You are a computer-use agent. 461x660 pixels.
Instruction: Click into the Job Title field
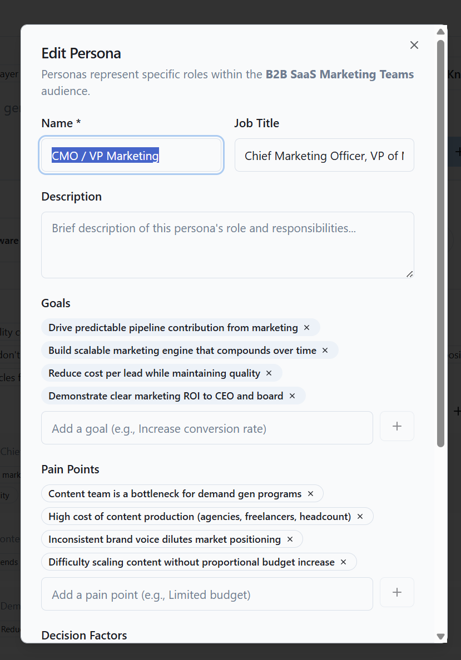(324, 156)
